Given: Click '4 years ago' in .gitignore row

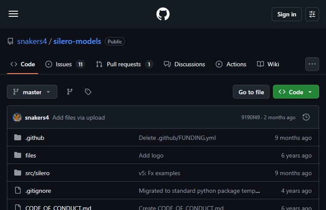Looking at the screenshot, I should [x=296, y=191].
